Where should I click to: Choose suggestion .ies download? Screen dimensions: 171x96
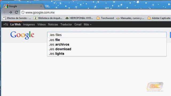107,49
